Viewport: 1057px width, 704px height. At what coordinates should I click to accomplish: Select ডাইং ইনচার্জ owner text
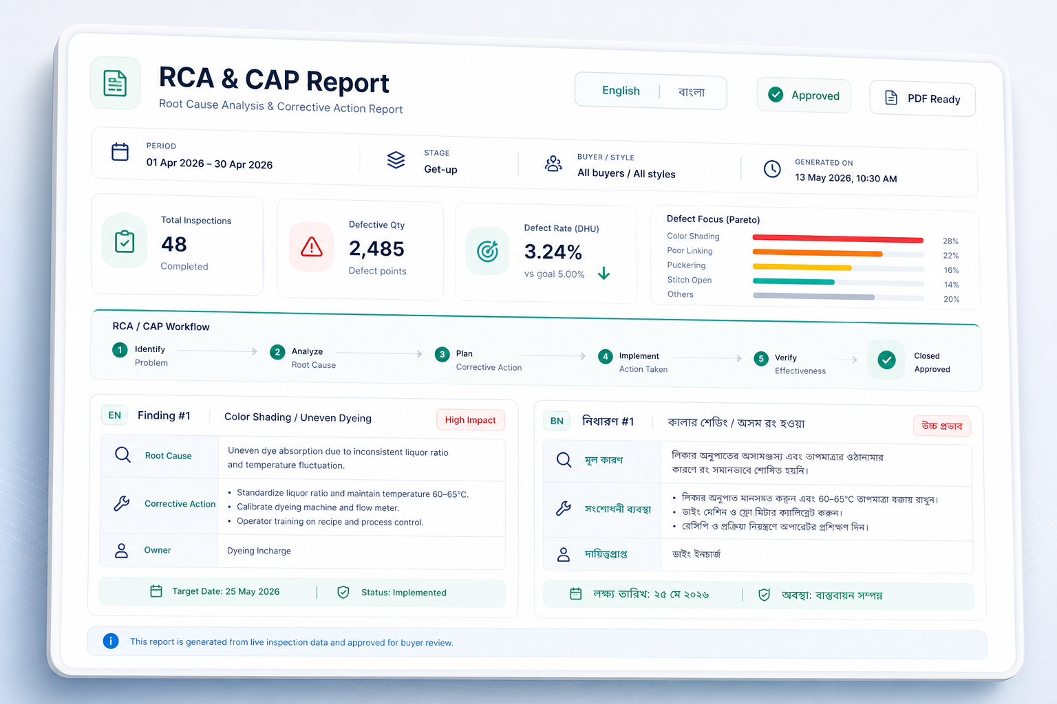click(x=696, y=554)
